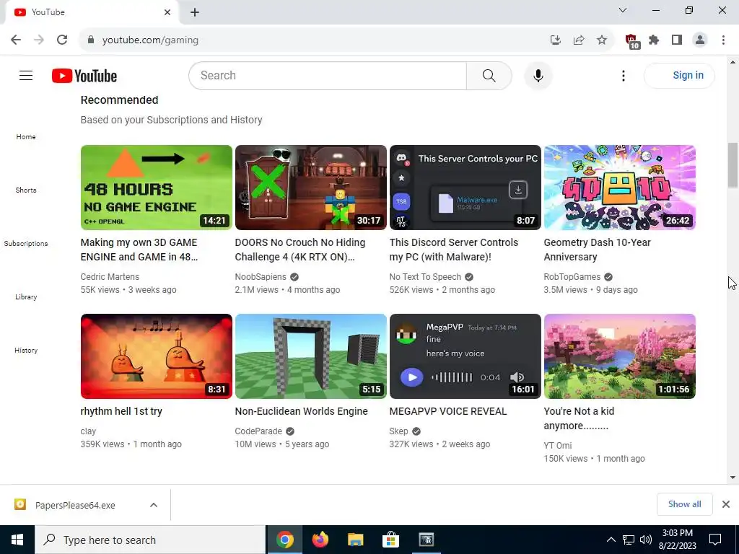Open the YouTube hamburger guide menu
The image size is (739, 554).
point(26,75)
